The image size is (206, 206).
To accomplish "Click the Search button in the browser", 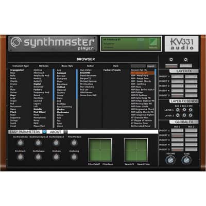I will [x=151, y=66].
